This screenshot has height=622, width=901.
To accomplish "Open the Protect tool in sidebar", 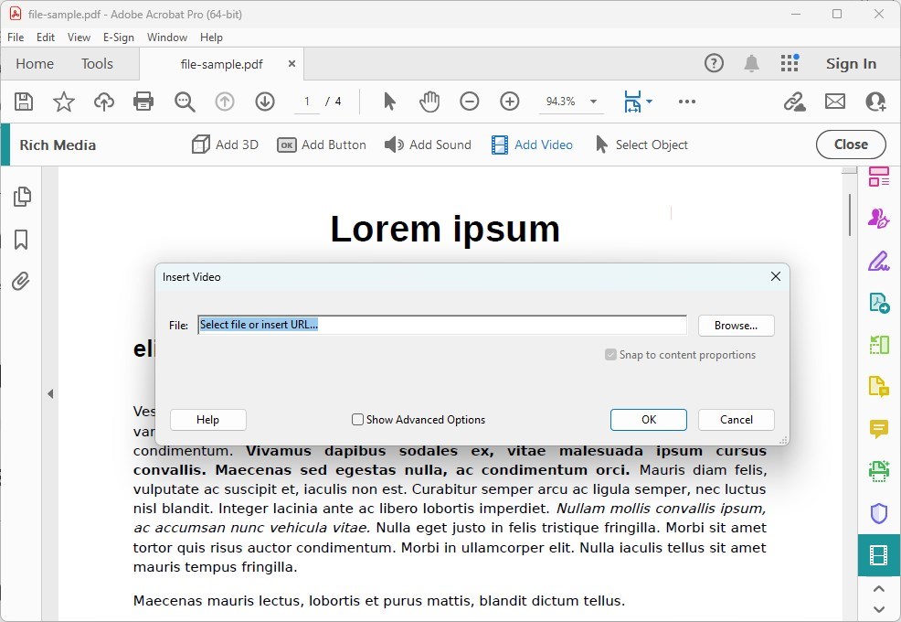I will 878,513.
